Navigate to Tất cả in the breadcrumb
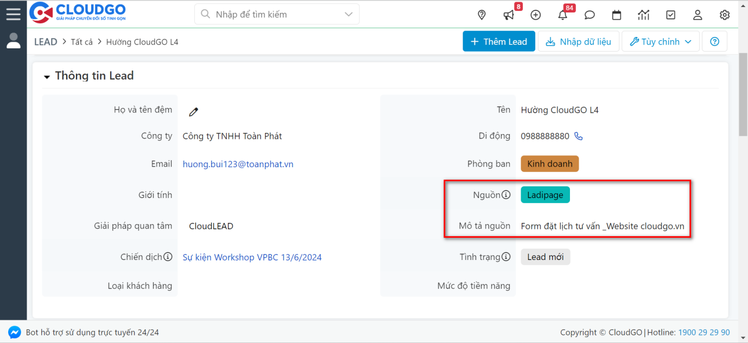The width and height of the screenshot is (748, 343). [x=81, y=41]
